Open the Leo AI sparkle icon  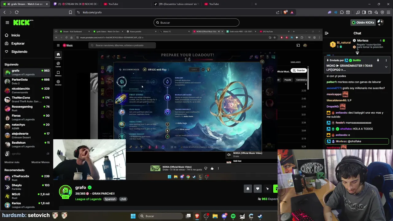376,12
